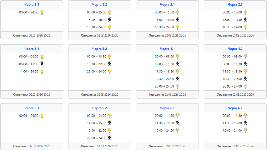Click the power-off icon at 15:00 – 18:30 in Черга 1.2
Screen dimensions: 267x150
pyautogui.click(x=110, y=20)
